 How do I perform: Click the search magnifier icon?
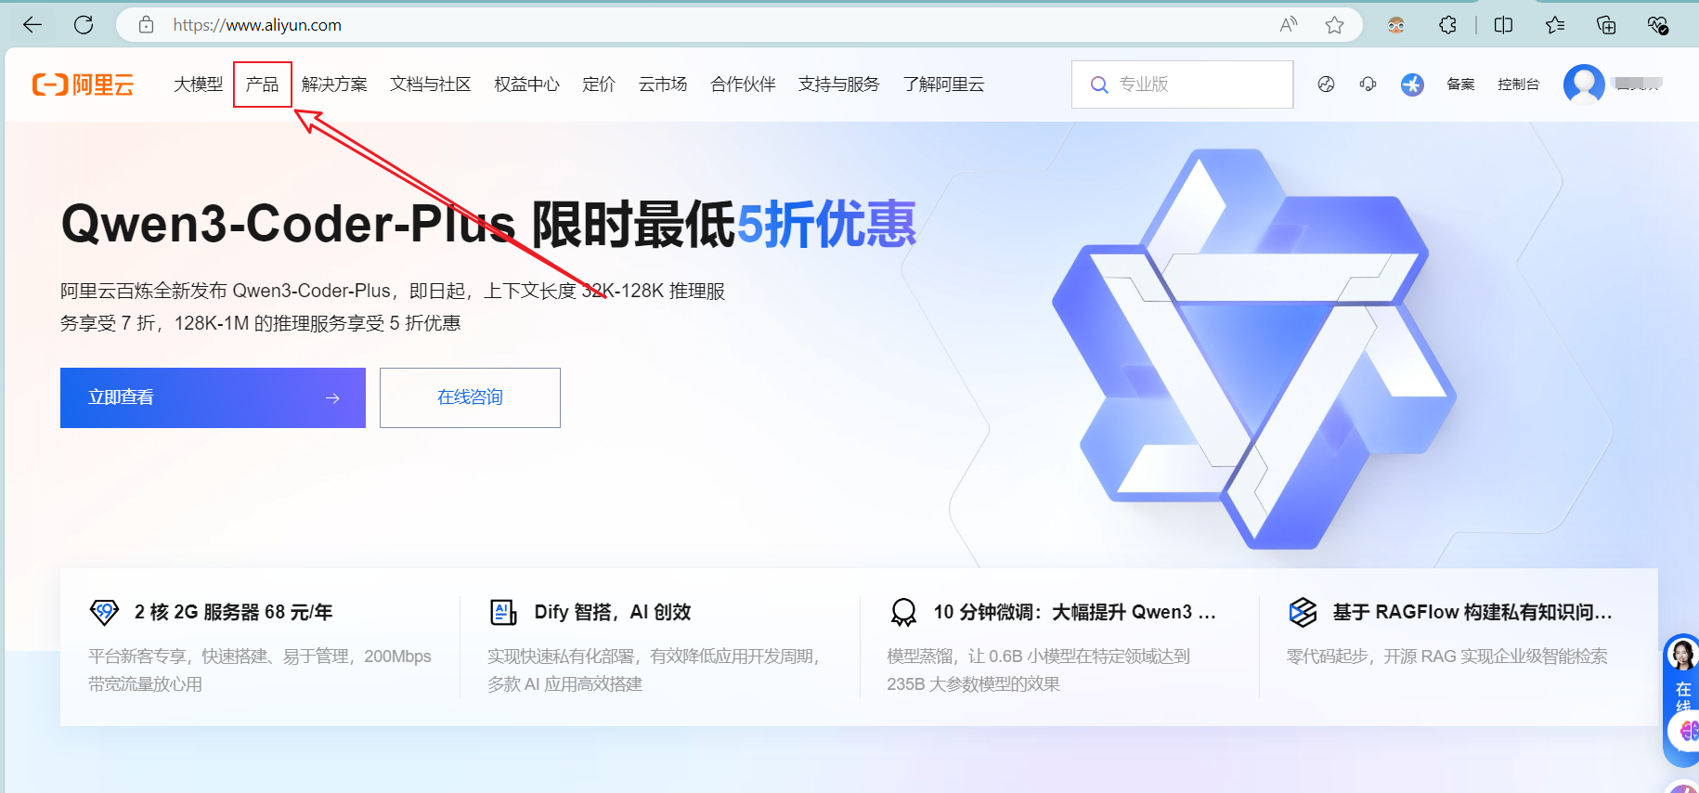(1099, 84)
